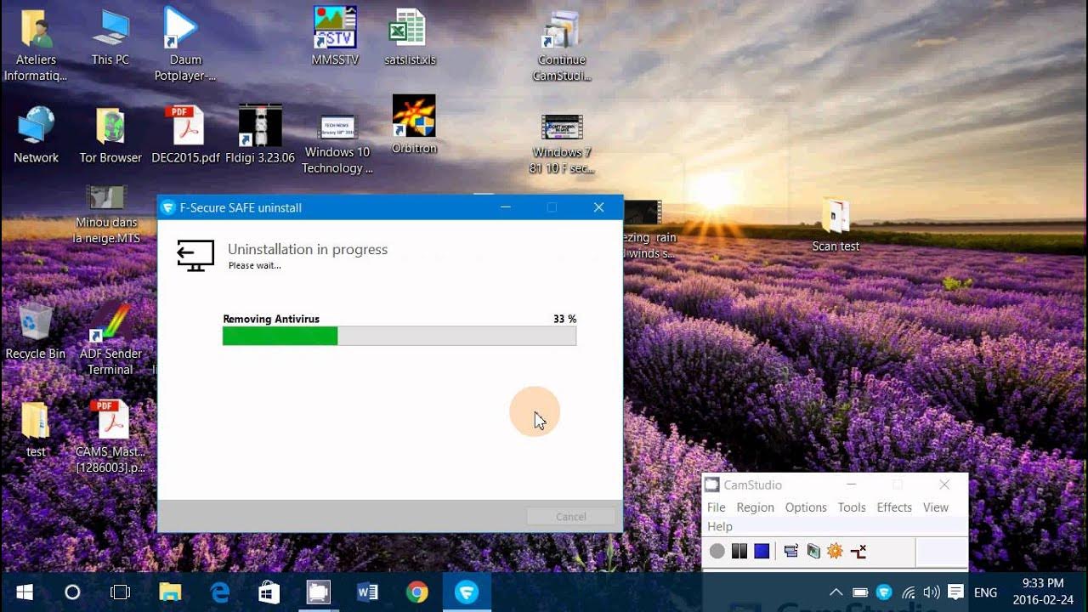The width and height of the screenshot is (1088, 612).
Task: Expand hidden system tray icons chevron
Action: coord(836,592)
